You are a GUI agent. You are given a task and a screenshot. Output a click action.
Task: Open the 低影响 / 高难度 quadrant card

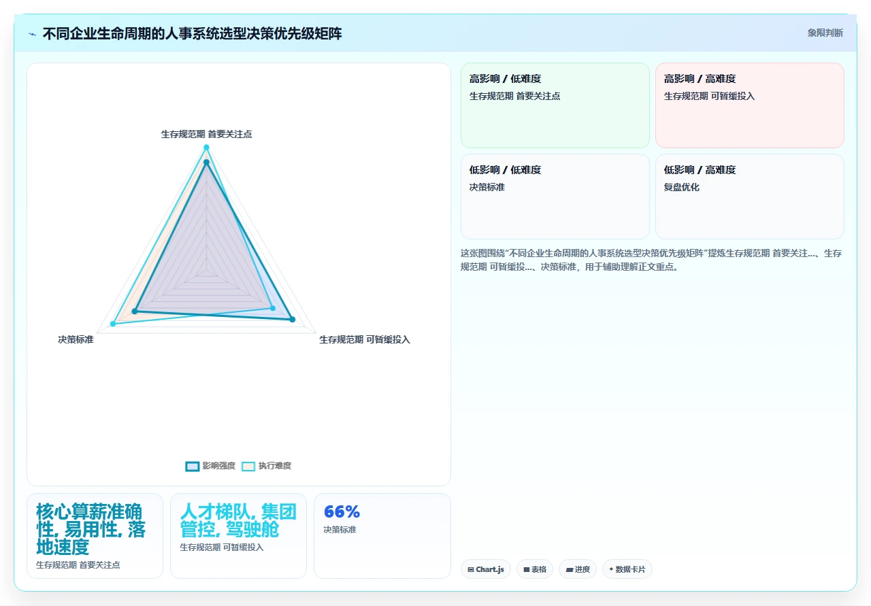pyautogui.click(x=750, y=197)
